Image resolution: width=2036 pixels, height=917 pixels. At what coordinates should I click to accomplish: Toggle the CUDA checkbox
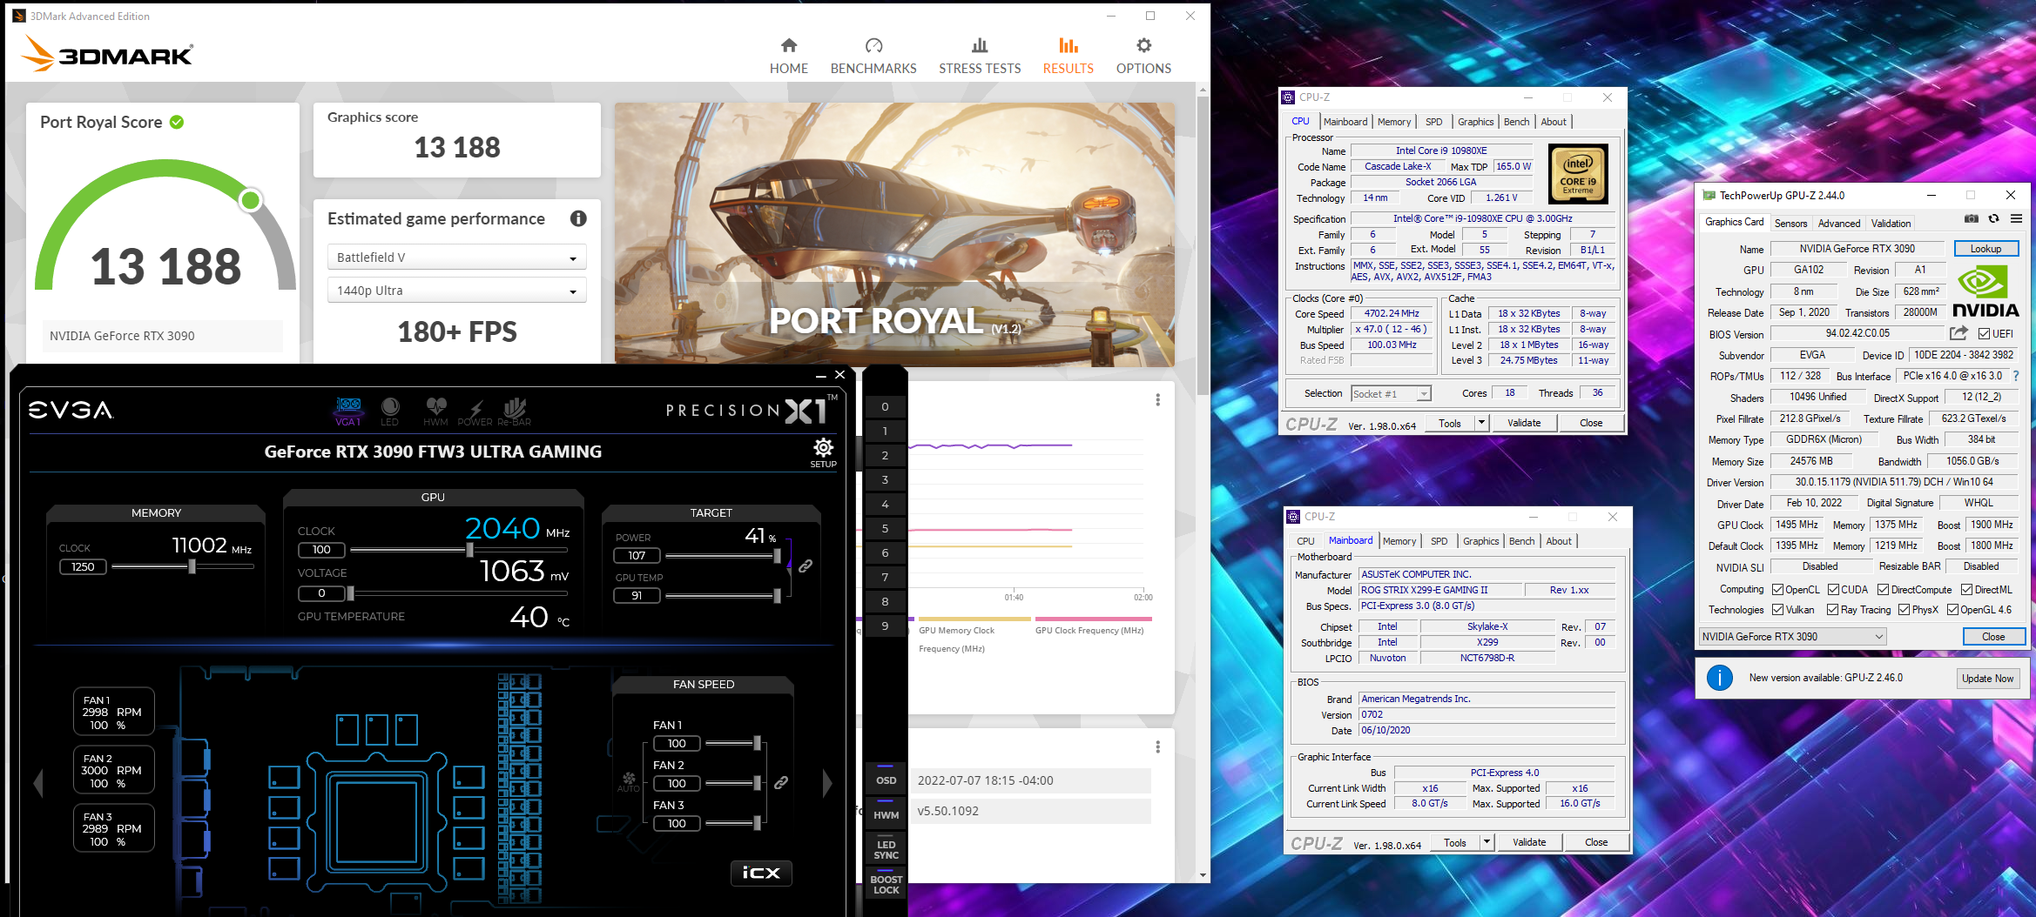[x=1833, y=589]
